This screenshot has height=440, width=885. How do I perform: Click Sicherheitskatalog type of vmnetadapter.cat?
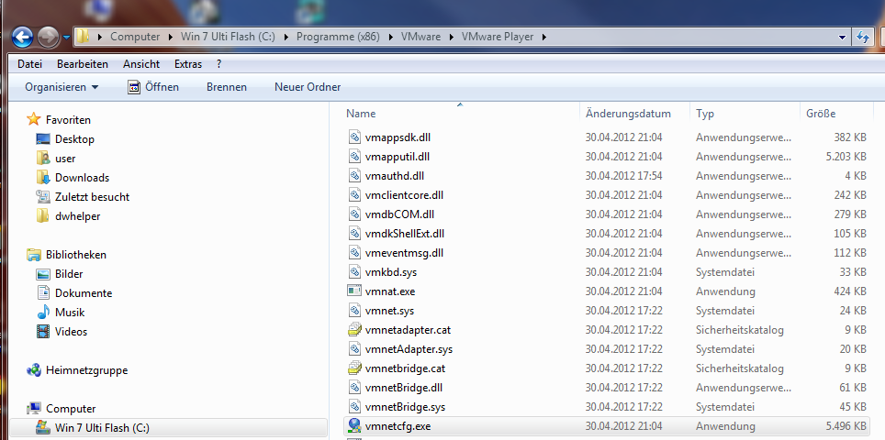739,330
